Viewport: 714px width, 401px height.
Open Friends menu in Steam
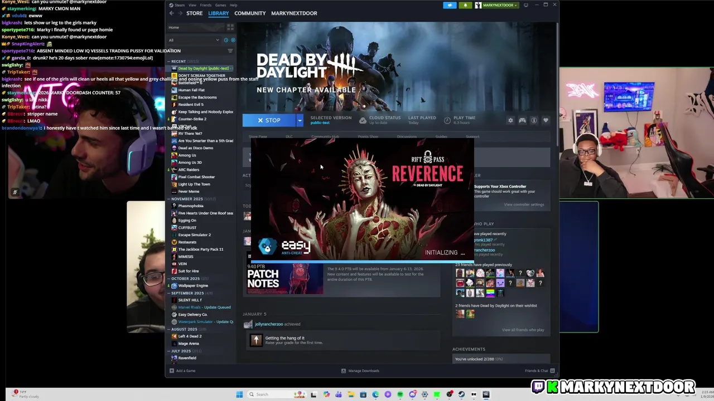click(206, 5)
